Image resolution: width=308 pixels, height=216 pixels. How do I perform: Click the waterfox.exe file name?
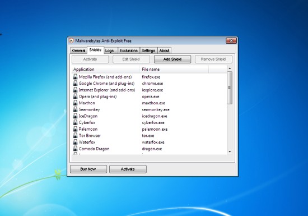point(153,143)
